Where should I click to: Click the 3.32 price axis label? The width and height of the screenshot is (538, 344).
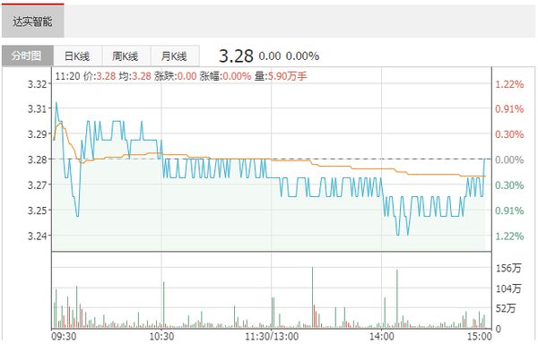pos(37,84)
